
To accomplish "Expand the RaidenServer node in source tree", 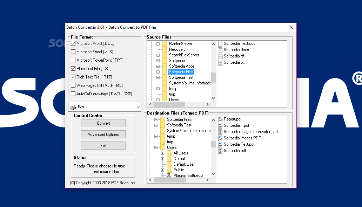I will [x=158, y=44].
